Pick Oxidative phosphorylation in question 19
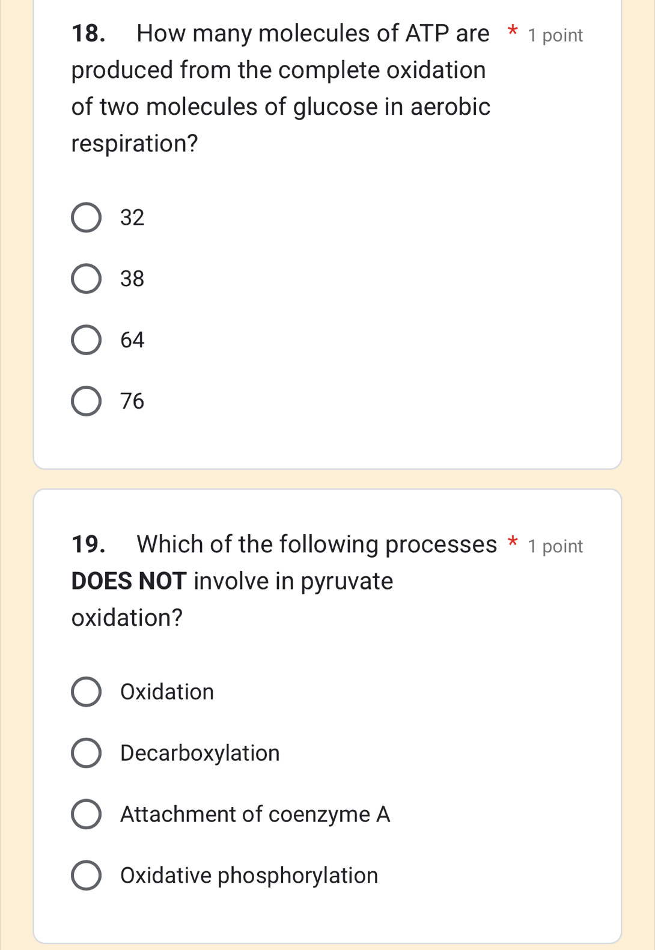Screen dimensions: 655x950 coord(85,876)
